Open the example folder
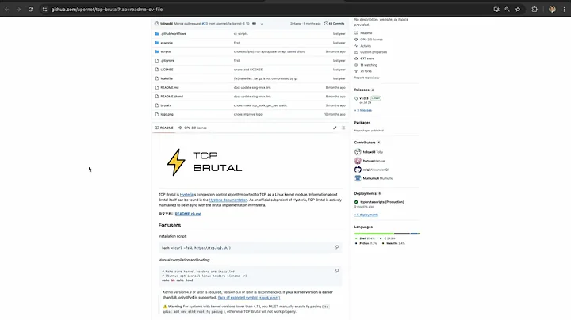Viewport: 571px width, 320px height. tap(167, 43)
